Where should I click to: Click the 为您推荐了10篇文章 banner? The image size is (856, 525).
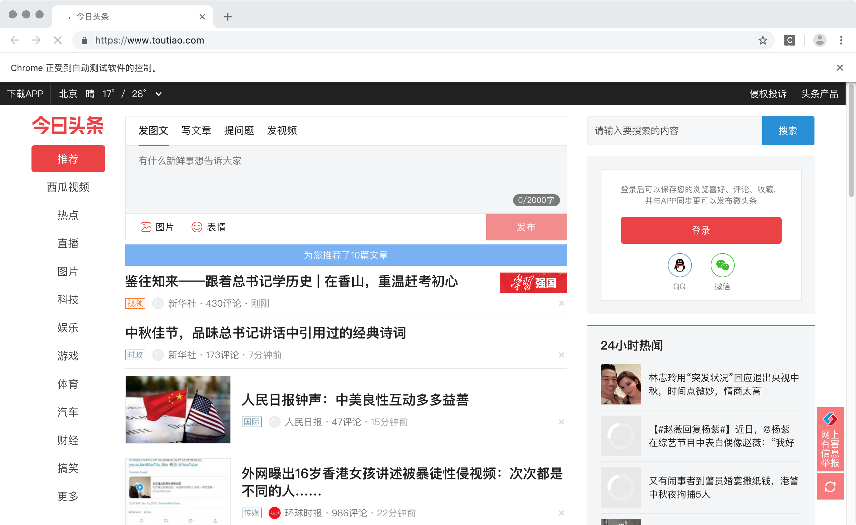[x=346, y=255]
